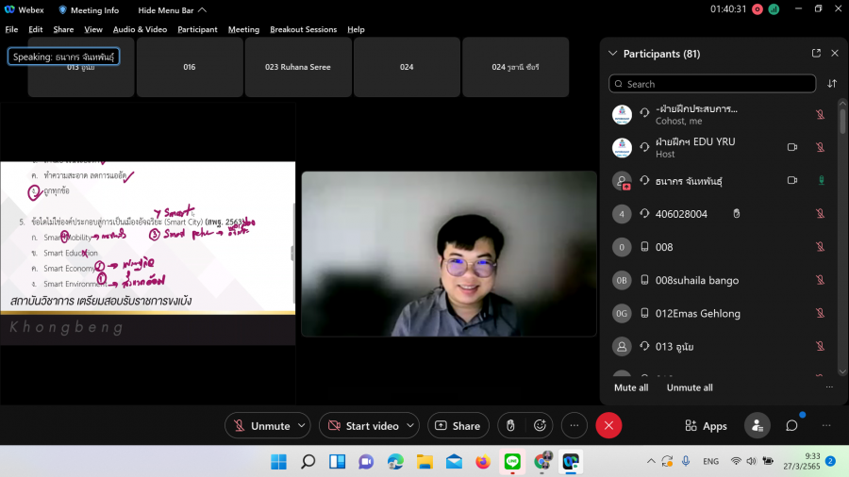Click the participant Search field
Image resolution: width=849 pixels, height=477 pixels.
(x=712, y=84)
